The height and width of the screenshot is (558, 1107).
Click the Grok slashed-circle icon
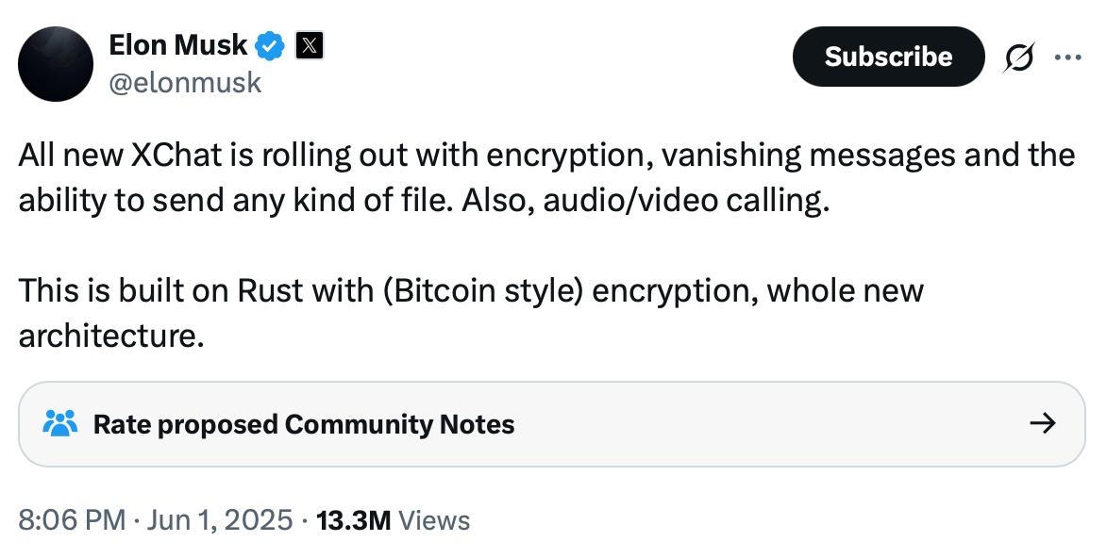[1019, 57]
